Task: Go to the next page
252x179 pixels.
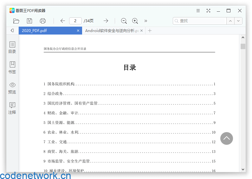Action: [x=106, y=21]
